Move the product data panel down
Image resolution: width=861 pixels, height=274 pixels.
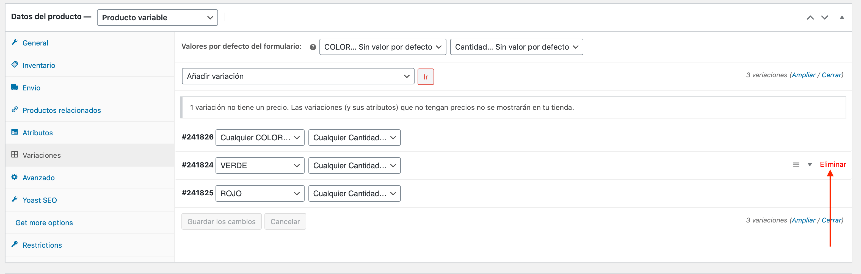click(824, 18)
